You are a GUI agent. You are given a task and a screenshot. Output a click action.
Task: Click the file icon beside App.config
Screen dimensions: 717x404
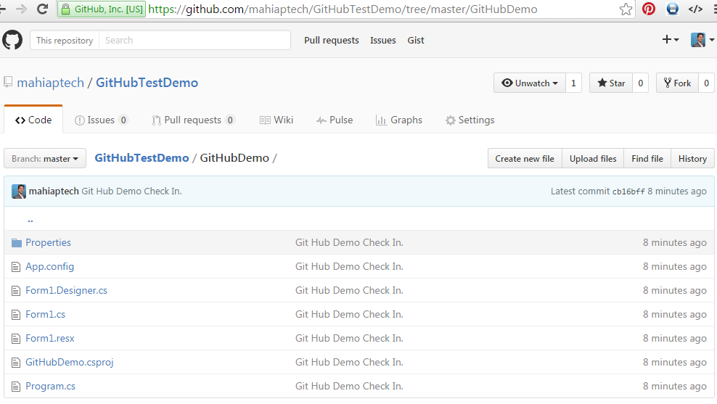point(16,267)
